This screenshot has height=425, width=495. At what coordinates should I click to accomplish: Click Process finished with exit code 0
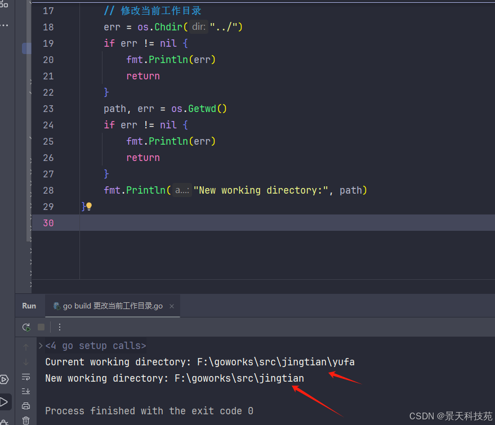(x=149, y=411)
